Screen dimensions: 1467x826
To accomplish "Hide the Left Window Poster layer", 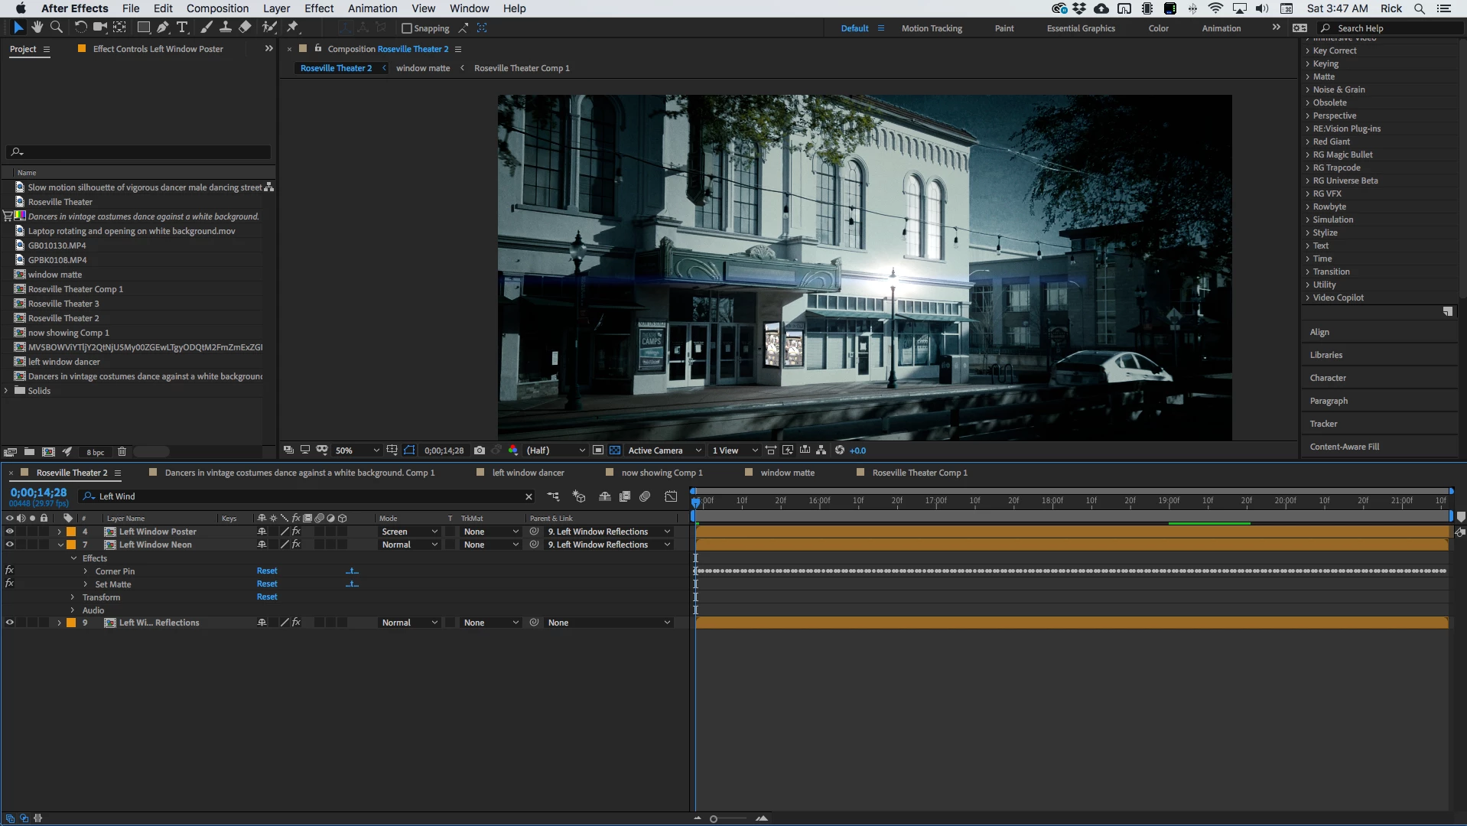I will (10, 532).
